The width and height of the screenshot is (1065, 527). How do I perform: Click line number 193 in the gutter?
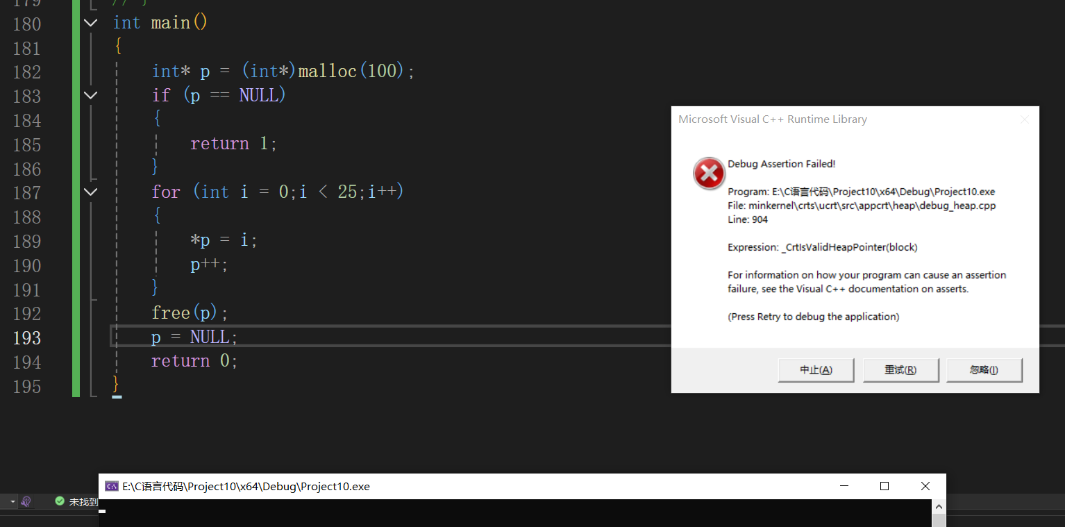[27, 338]
